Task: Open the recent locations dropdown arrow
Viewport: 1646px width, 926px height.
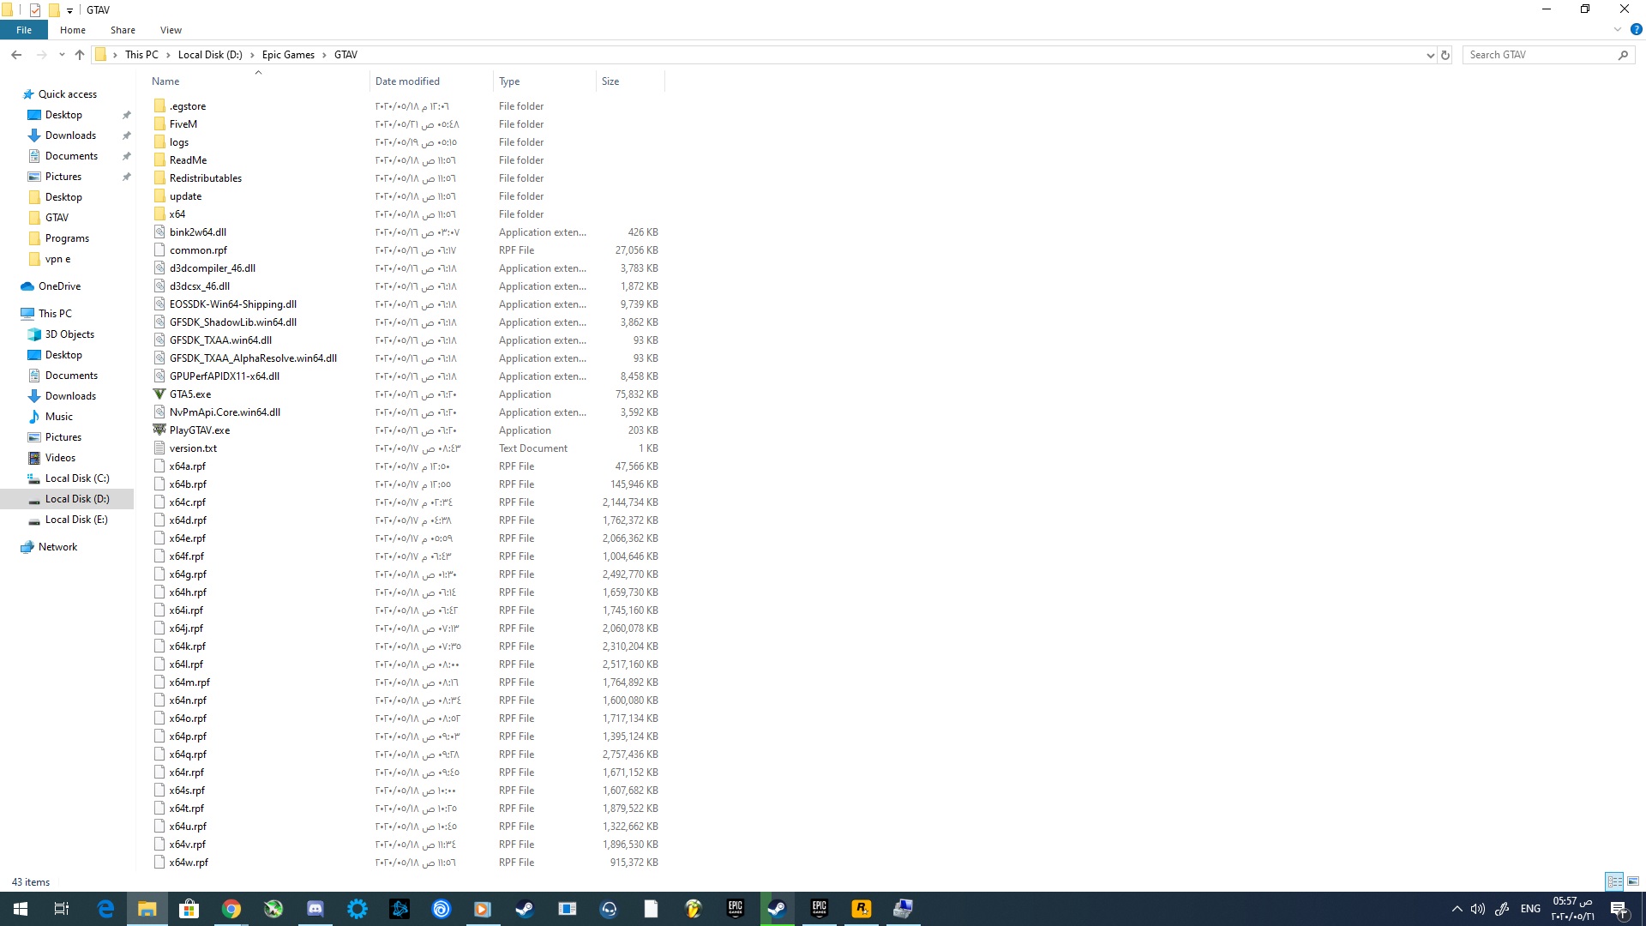Action: point(62,55)
